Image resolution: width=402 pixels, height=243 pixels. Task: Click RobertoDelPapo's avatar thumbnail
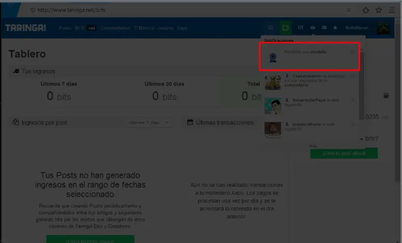click(x=273, y=105)
